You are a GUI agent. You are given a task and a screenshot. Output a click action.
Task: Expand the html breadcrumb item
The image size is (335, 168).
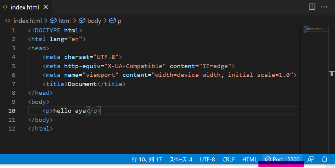point(64,21)
